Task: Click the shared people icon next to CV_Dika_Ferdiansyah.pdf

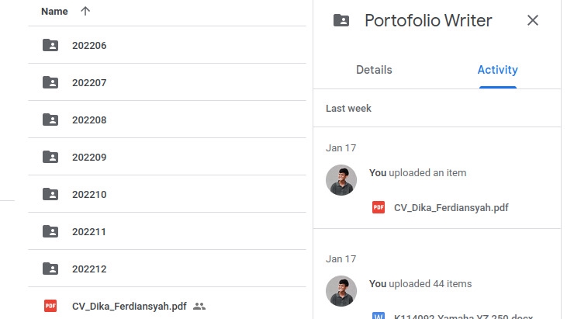Action: click(199, 307)
